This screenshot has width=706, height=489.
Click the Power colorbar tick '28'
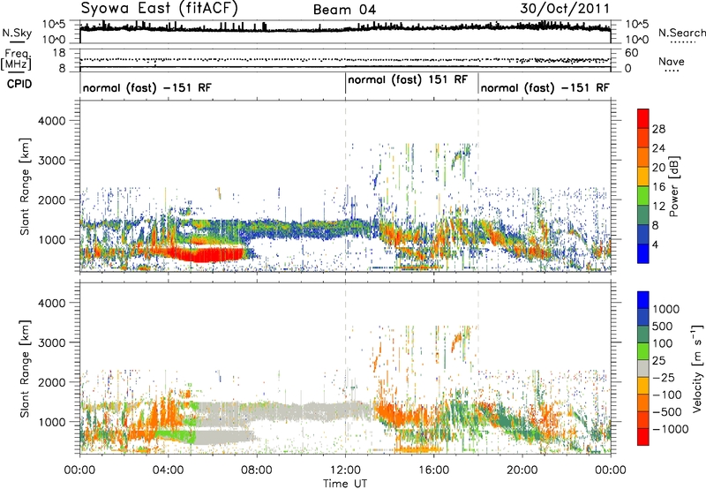pyautogui.click(x=658, y=129)
